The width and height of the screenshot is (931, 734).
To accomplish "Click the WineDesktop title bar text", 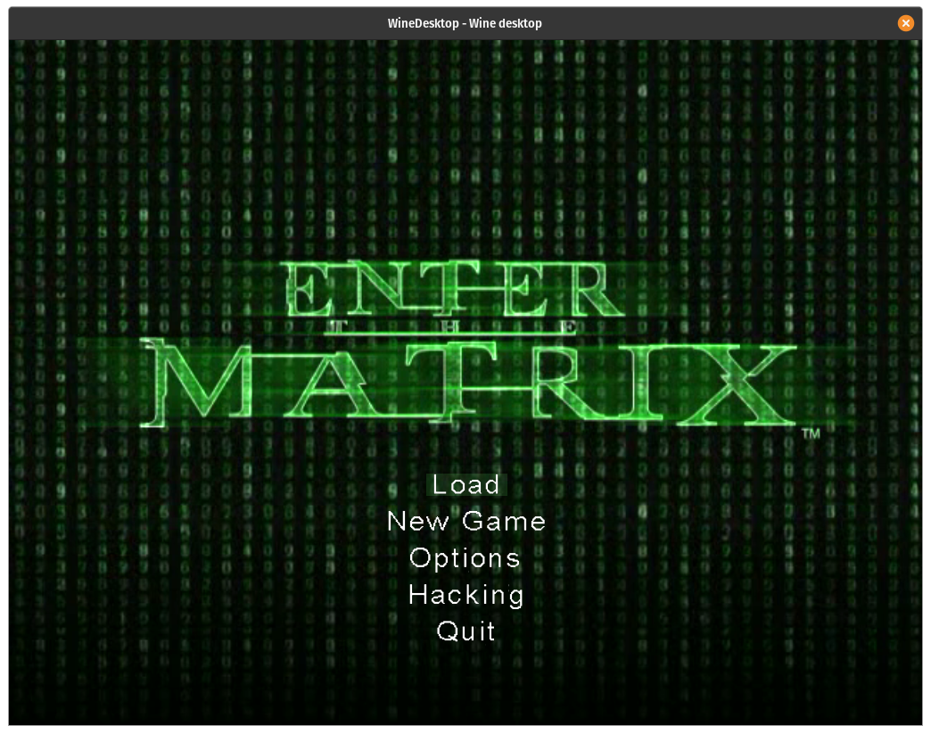I will point(465,23).
